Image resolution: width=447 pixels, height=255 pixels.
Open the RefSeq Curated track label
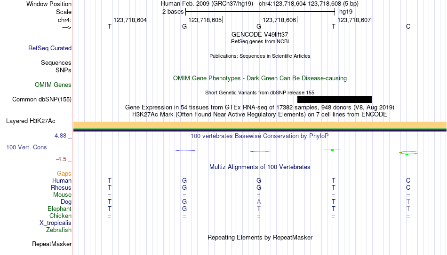point(49,48)
